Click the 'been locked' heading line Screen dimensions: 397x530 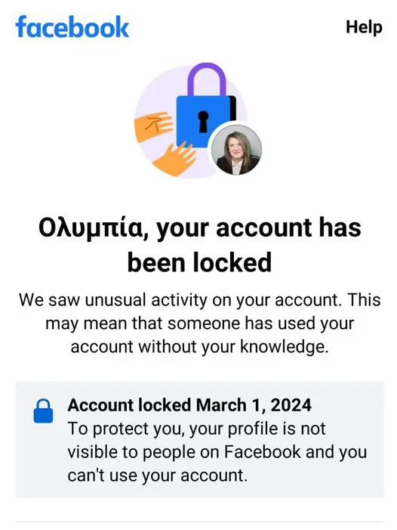[x=199, y=262]
